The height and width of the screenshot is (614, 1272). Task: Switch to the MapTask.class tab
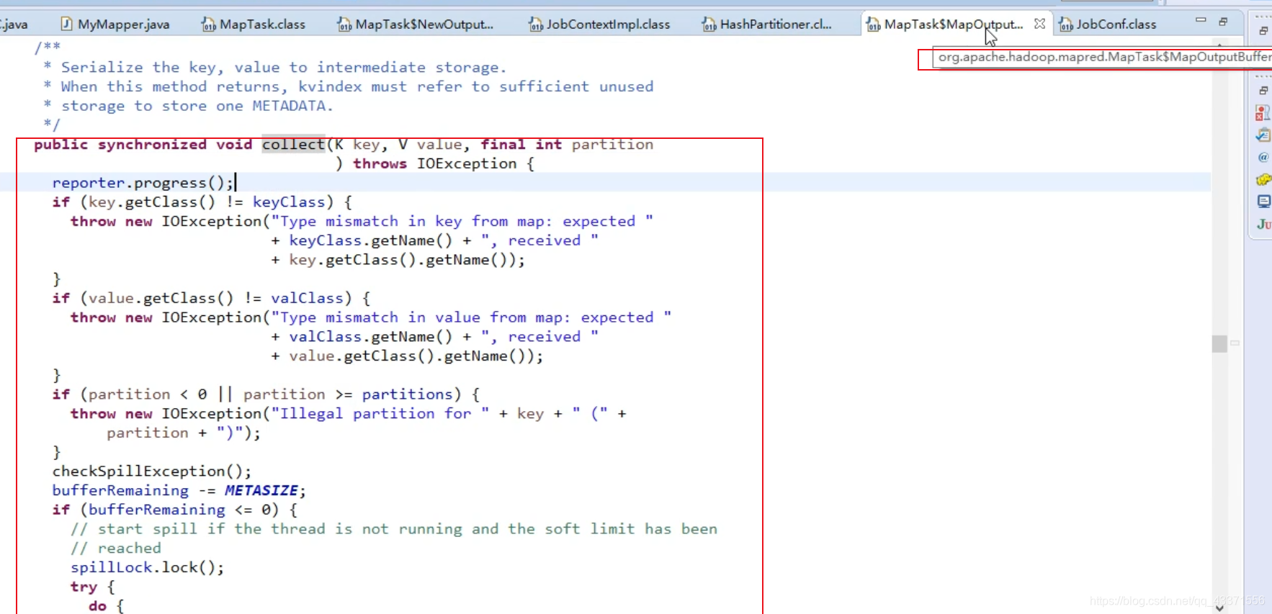(x=254, y=24)
